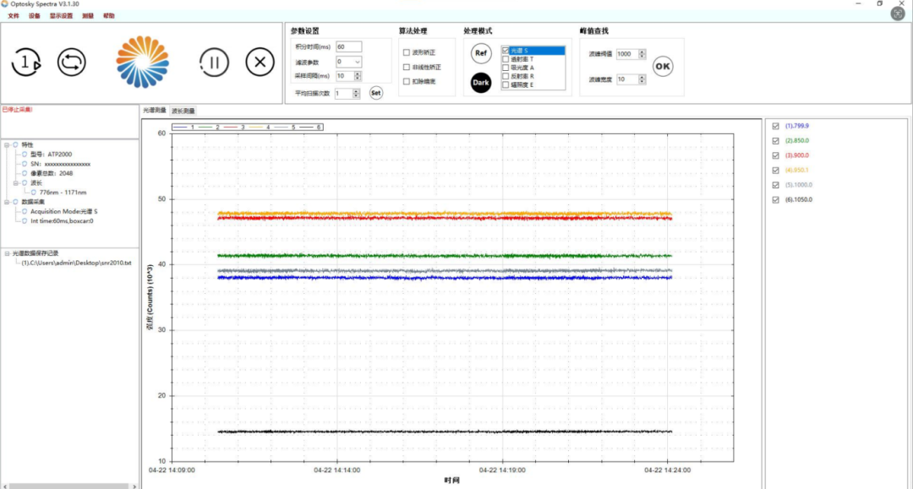Open the 设备 menu
The height and width of the screenshot is (489, 913).
(x=35, y=16)
